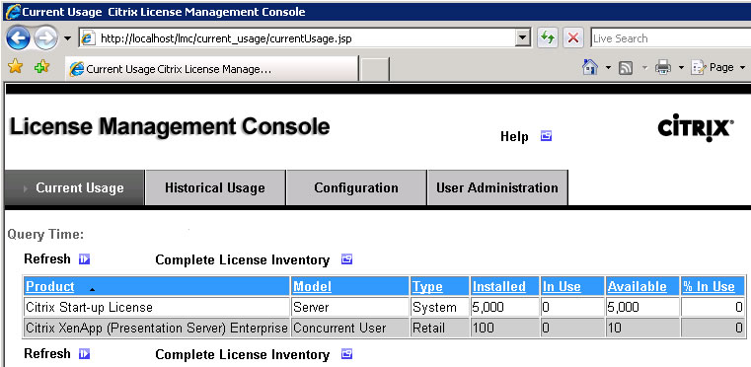Sort table by Installed column
Image resolution: width=751 pixels, height=367 pixels.
coord(499,286)
